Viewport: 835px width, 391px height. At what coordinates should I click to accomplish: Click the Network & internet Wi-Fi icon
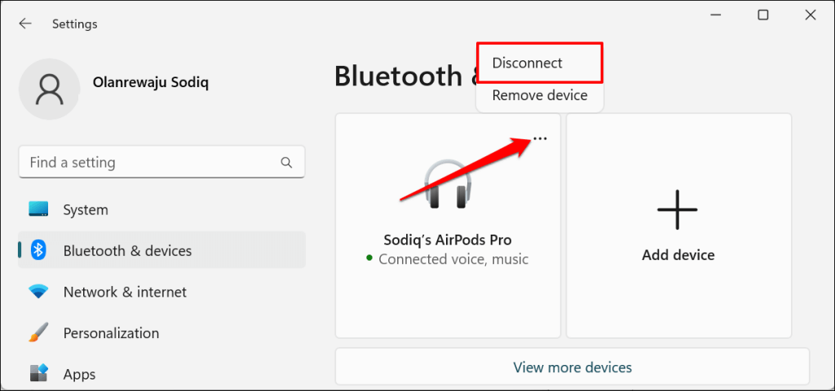38,292
